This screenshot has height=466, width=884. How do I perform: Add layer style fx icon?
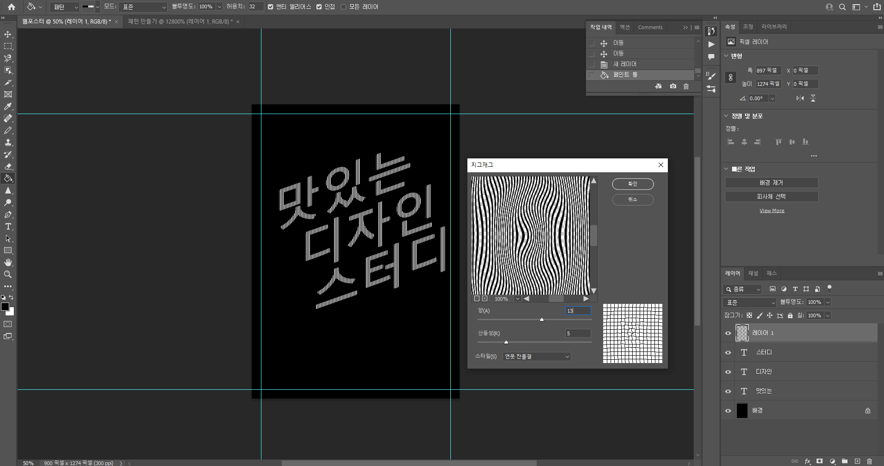pyautogui.click(x=807, y=461)
